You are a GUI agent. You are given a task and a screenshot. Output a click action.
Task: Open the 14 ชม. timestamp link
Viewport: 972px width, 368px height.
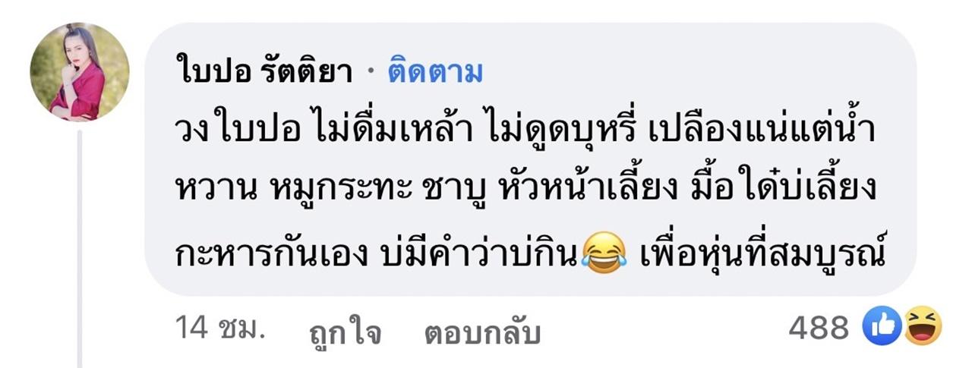(220, 328)
